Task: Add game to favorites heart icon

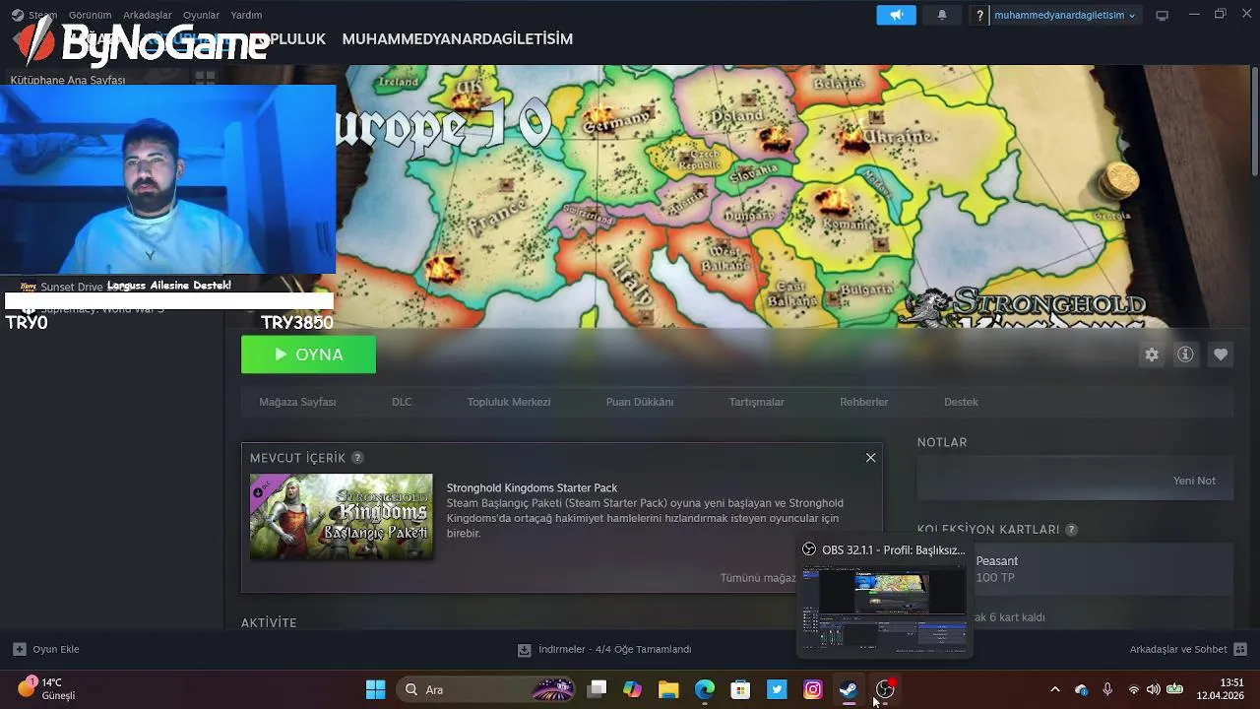Action: [1221, 354]
